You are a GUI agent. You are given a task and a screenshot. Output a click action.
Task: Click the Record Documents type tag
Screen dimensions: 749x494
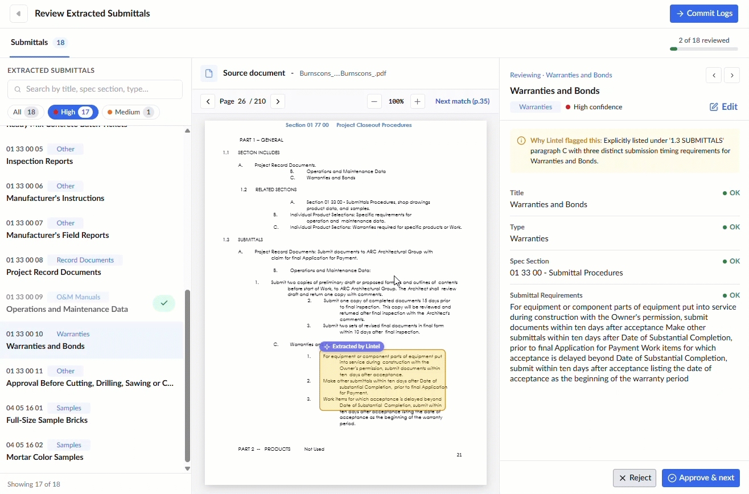pyautogui.click(x=85, y=260)
